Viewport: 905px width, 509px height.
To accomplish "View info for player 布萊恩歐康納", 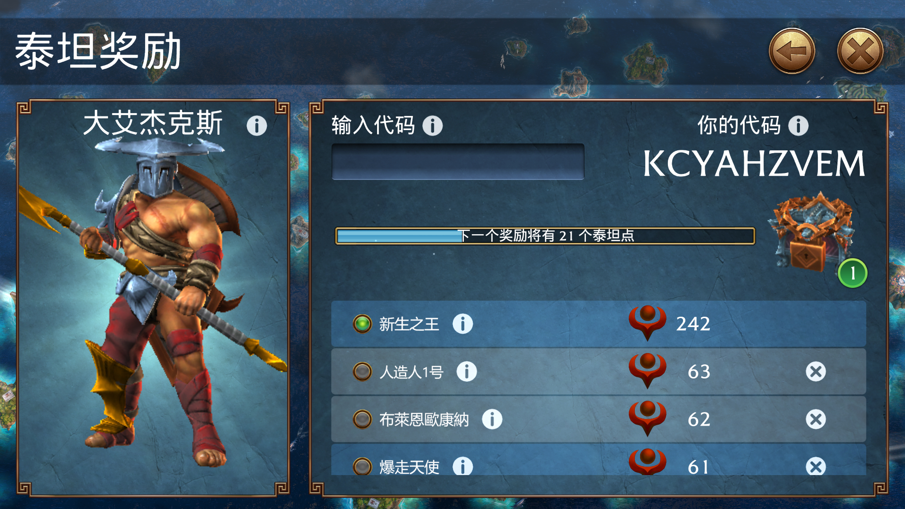I will [492, 419].
